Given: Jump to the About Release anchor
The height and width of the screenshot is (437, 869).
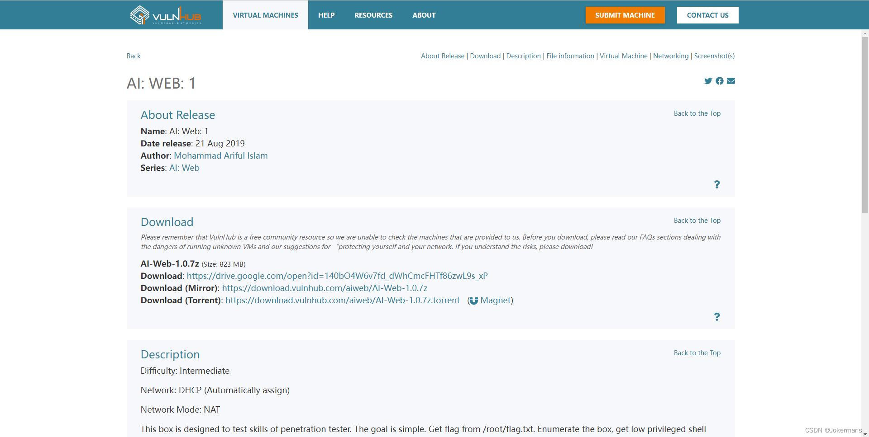Looking at the screenshot, I should pyautogui.click(x=443, y=56).
